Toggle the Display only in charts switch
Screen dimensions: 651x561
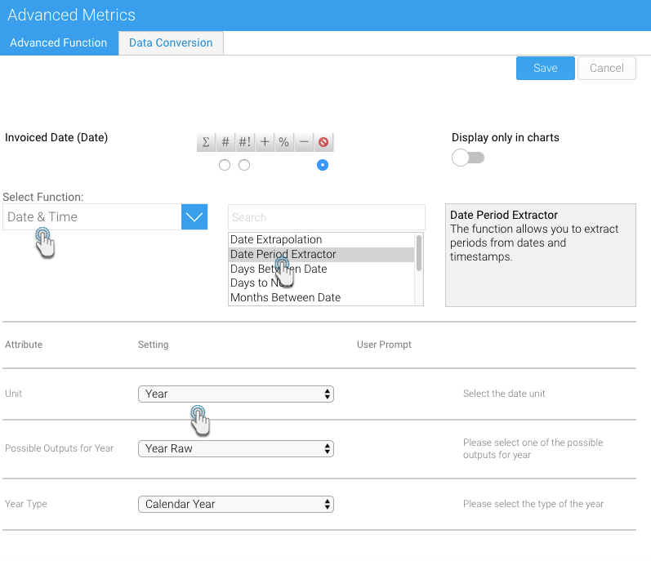point(468,158)
